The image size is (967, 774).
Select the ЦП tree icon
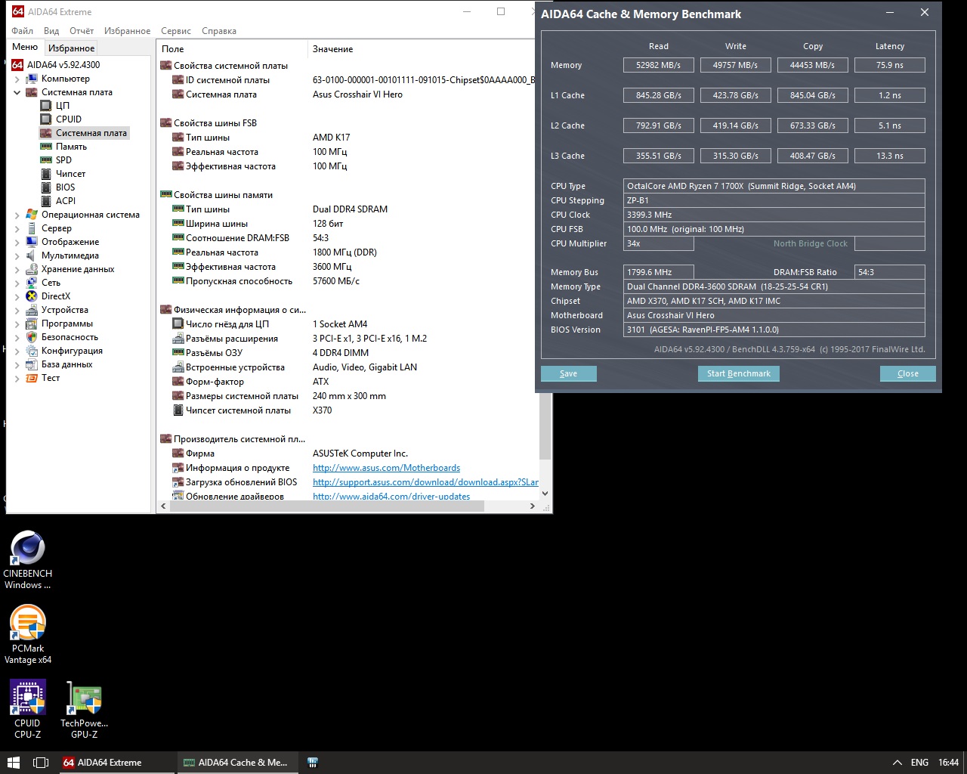coord(46,106)
